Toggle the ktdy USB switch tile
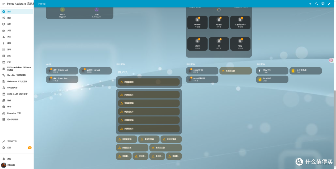 pos(272,79)
